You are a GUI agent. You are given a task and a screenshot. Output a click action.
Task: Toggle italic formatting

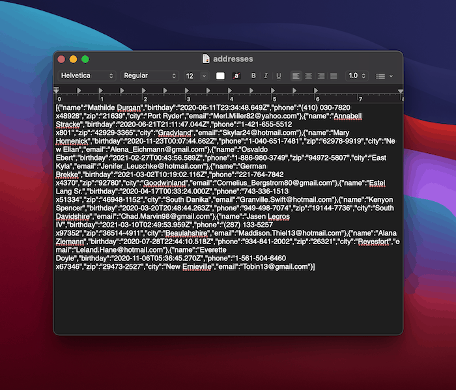(x=266, y=76)
